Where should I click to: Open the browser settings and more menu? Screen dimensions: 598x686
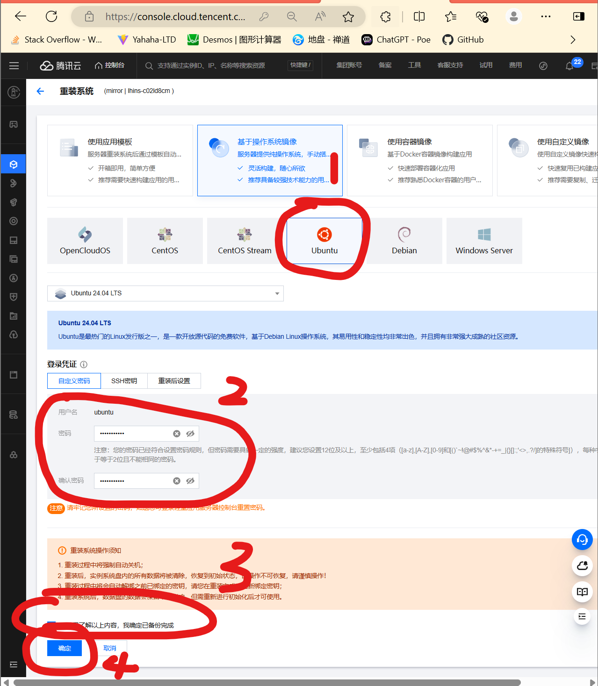tap(546, 17)
